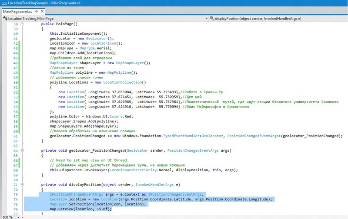Viewport: 348px width, 219px height.
Task: Click comment '//вешаем обработчик на изменение позиции'
Action: (93, 131)
